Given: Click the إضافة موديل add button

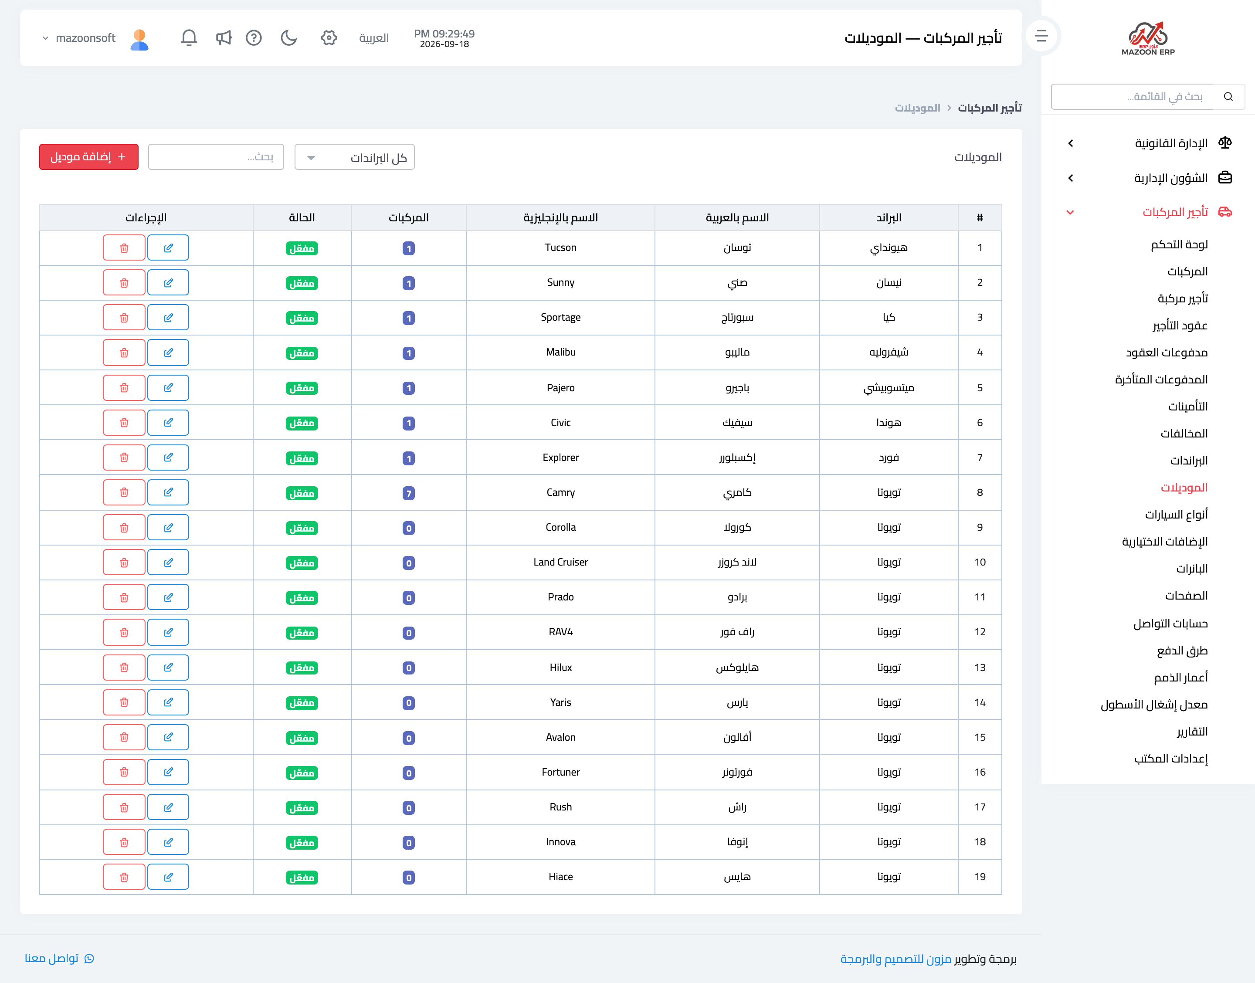Looking at the screenshot, I should point(88,157).
